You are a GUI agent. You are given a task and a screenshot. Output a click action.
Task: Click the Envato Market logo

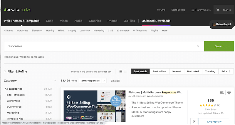pyautogui.click(x=19, y=10)
